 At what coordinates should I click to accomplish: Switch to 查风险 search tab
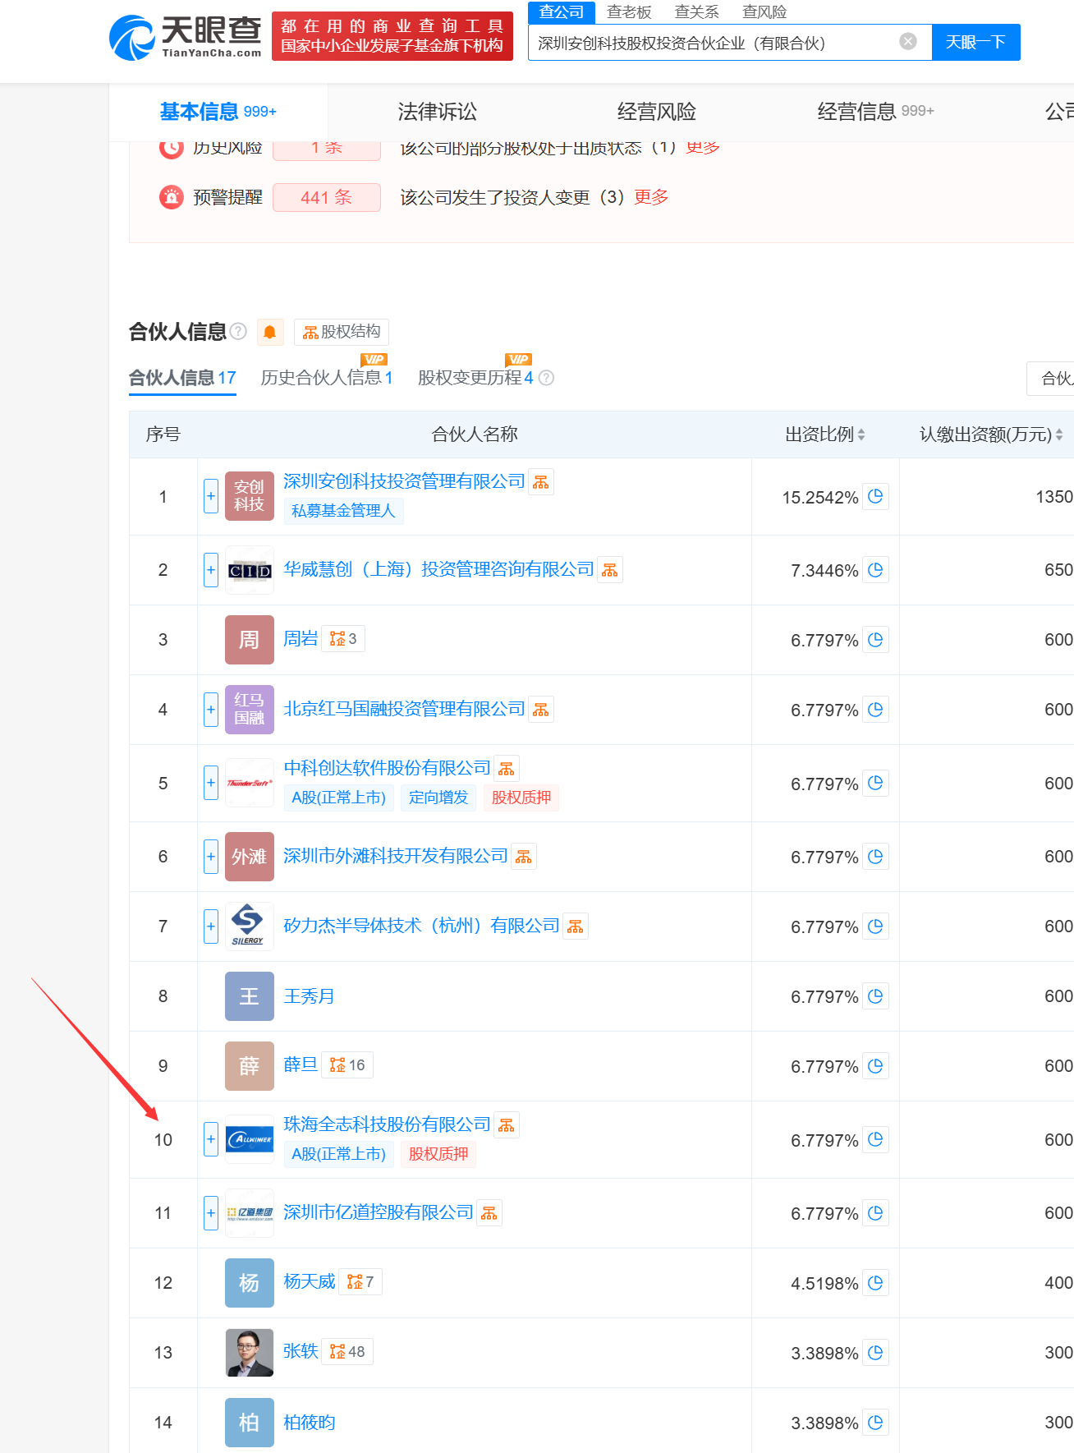(x=764, y=11)
